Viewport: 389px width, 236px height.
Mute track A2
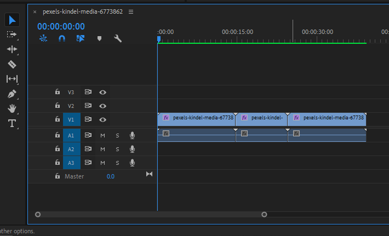(x=102, y=149)
